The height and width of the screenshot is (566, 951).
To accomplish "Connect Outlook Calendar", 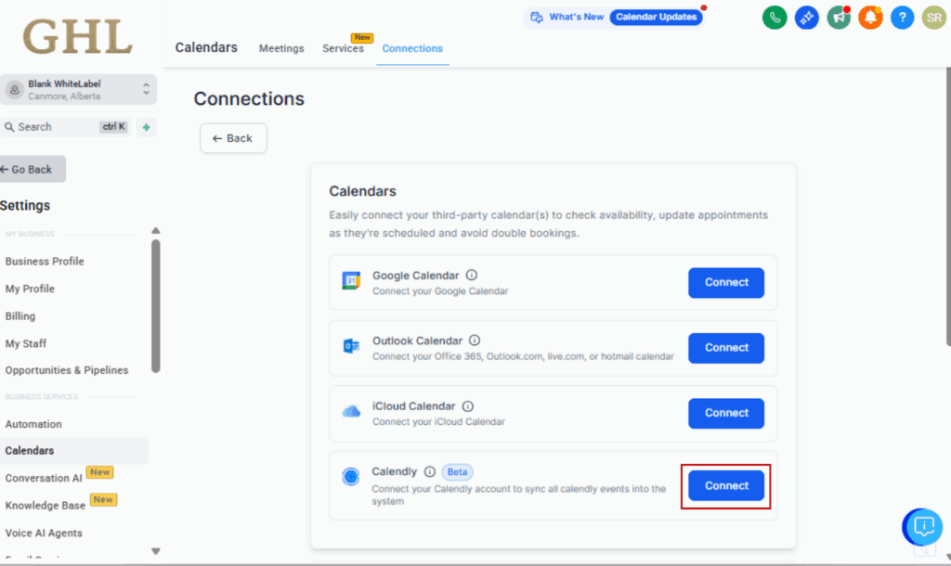I will [726, 348].
